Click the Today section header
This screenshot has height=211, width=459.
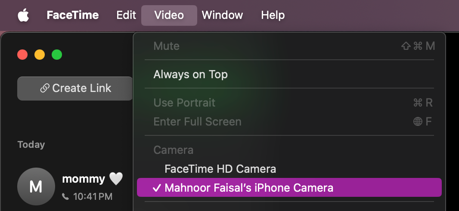click(x=31, y=145)
